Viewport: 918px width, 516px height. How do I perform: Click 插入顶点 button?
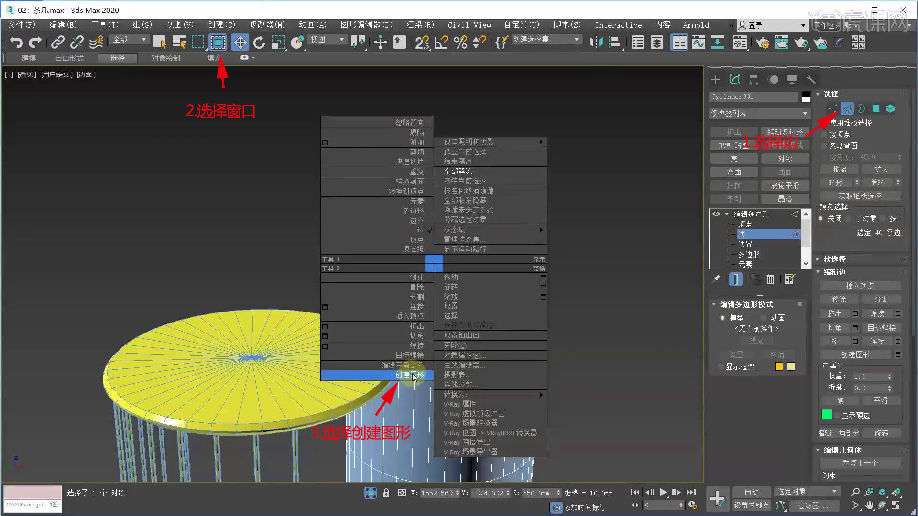[x=860, y=286]
